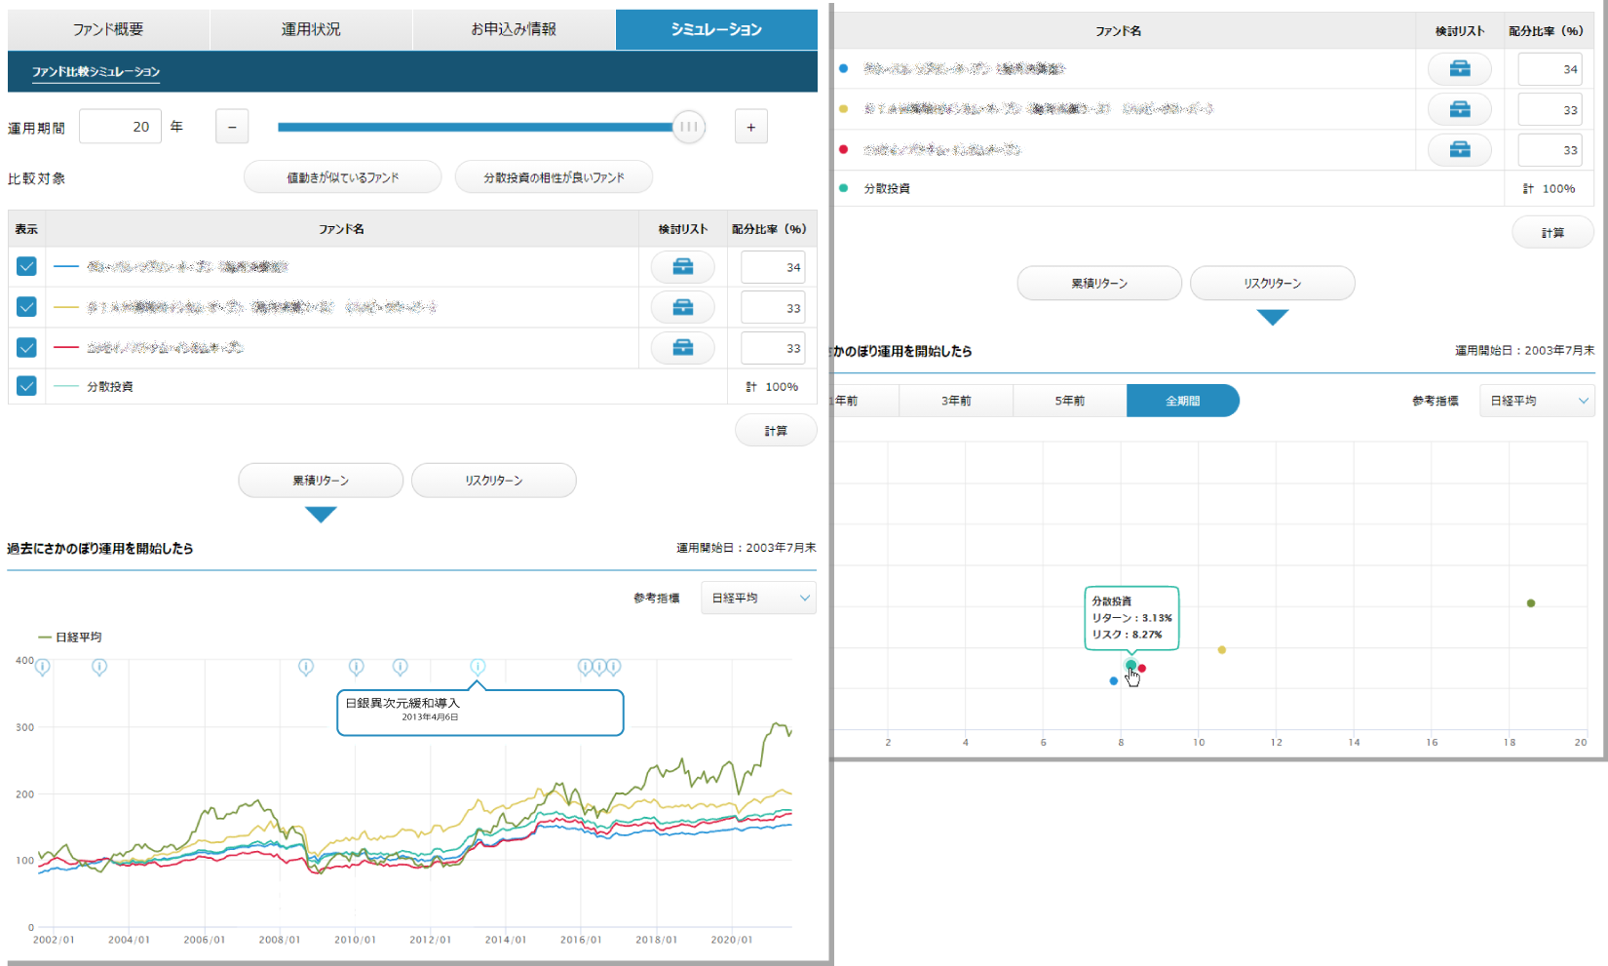The width and height of the screenshot is (1608, 966).
Task: Open the ファンド概要 tab
Action: 108,29
